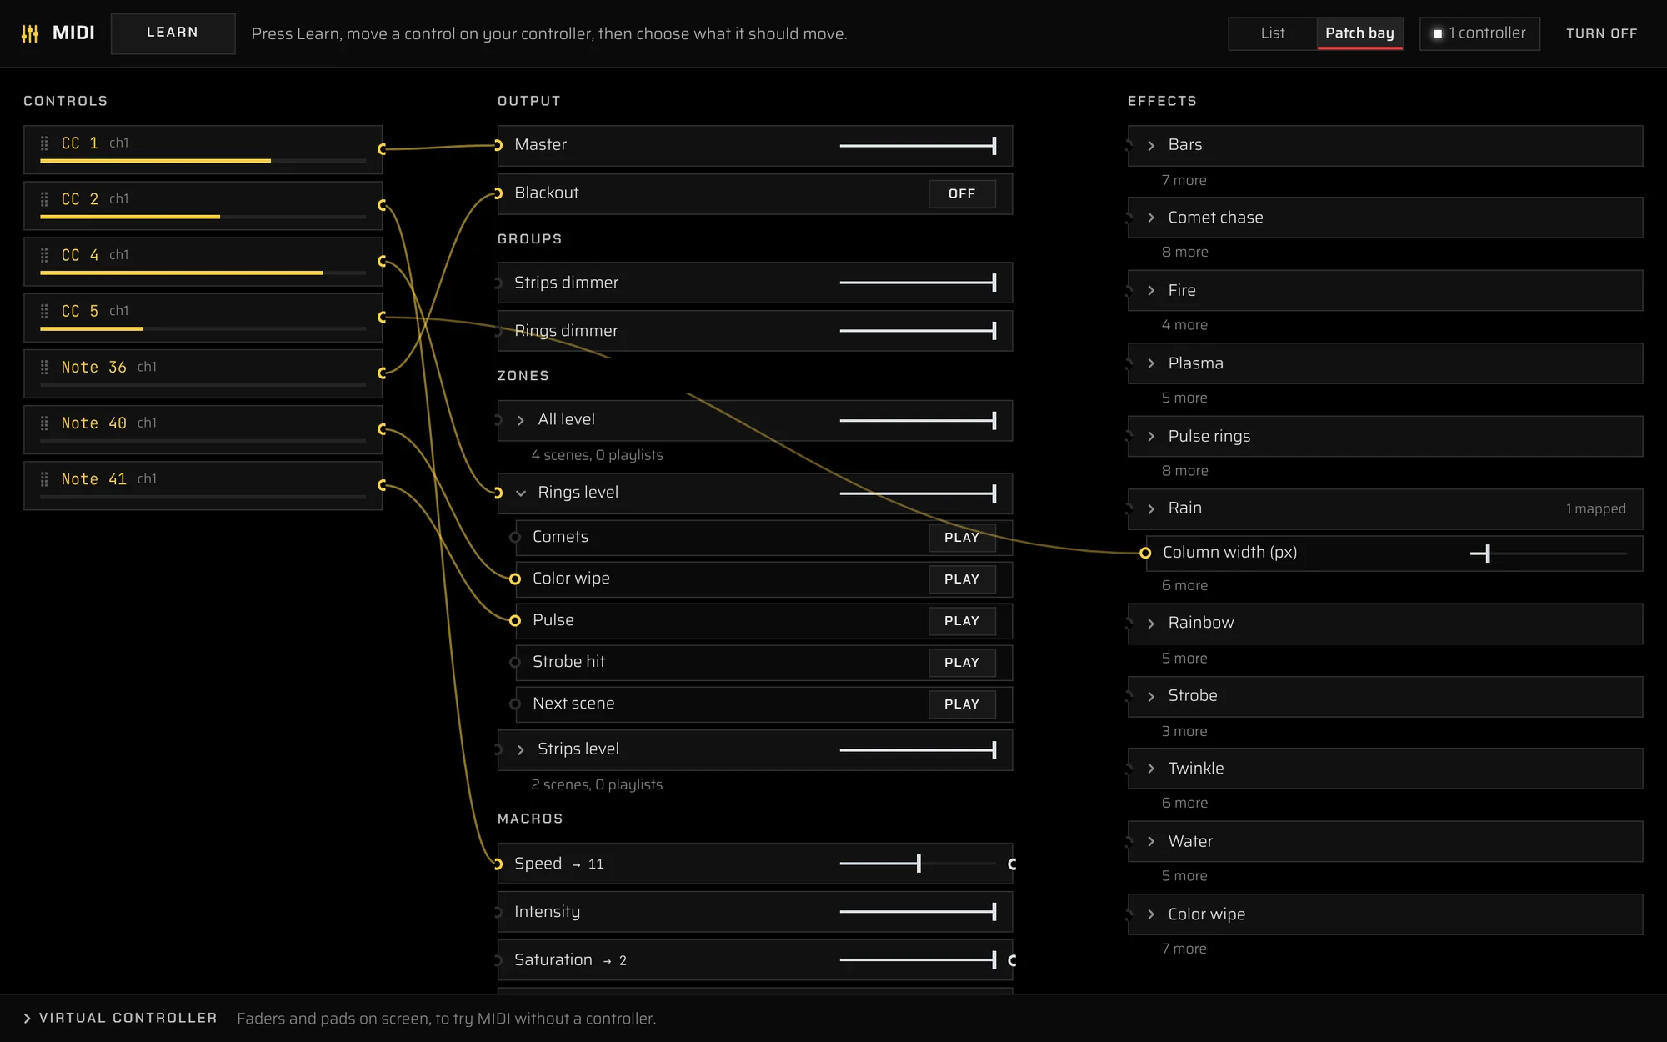Grab the drag handle on Note 40
The image size is (1667, 1042).
44,423
